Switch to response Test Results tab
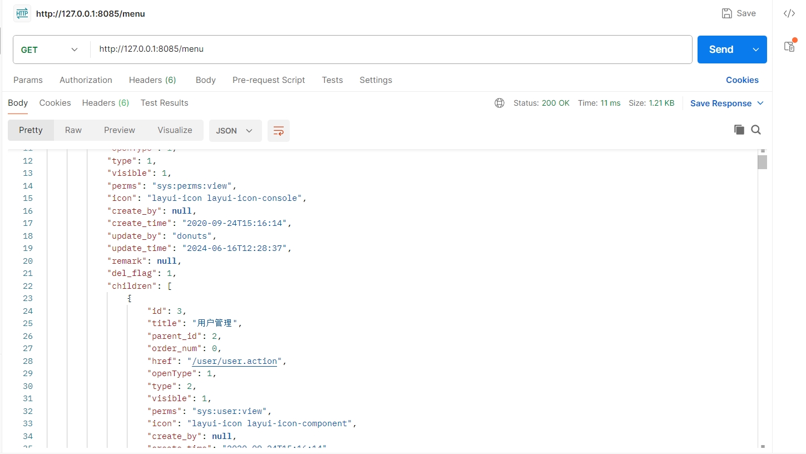The image size is (806, 454). (x=164, y=103)
